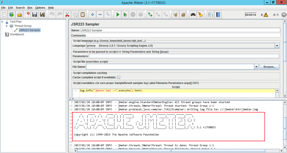Screen dimensions: 287x153
Task: Click the Remote Start All icon
Action: click(x=150, y=14)
